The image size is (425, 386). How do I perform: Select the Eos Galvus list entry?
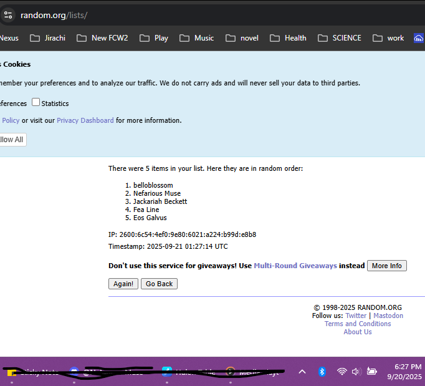[150, 218]
